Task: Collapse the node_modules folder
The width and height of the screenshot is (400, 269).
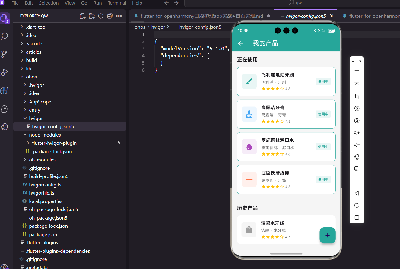Action: click(x=70, y=135)
